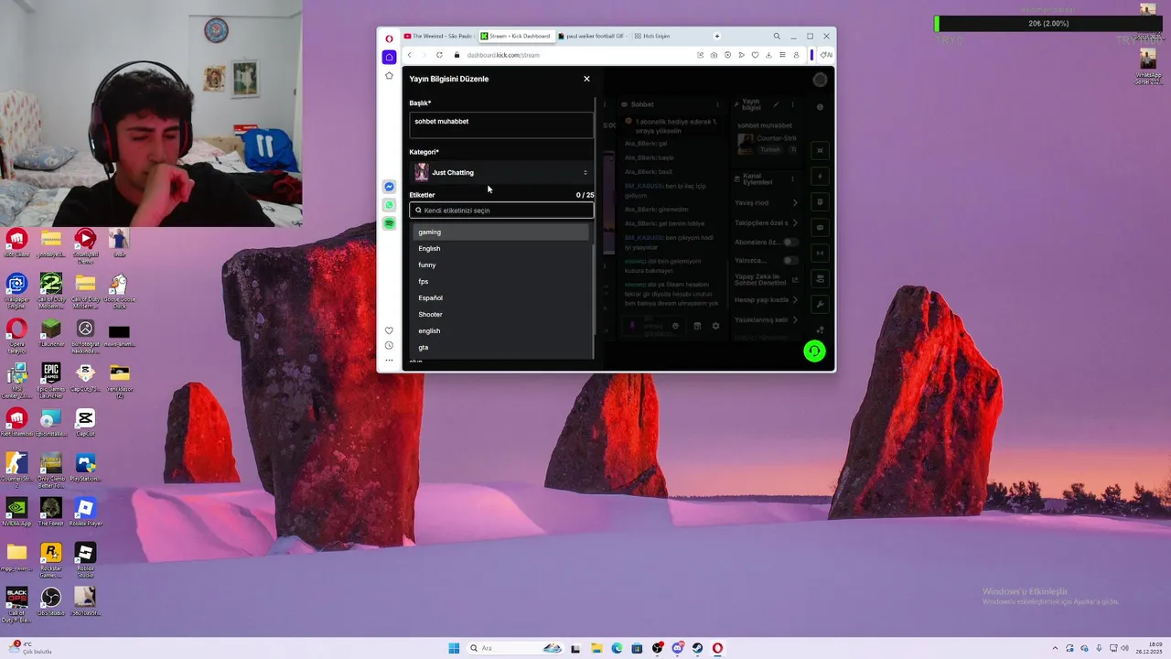Screen dimensions: 1171x659
Task: Go back in browser
Action: 409,55
